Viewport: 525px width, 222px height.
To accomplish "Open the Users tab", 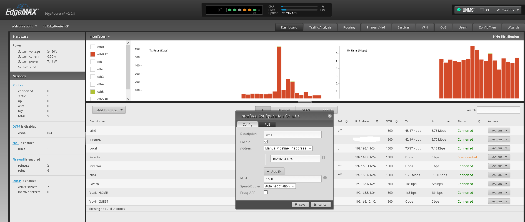I will [462, 27].
